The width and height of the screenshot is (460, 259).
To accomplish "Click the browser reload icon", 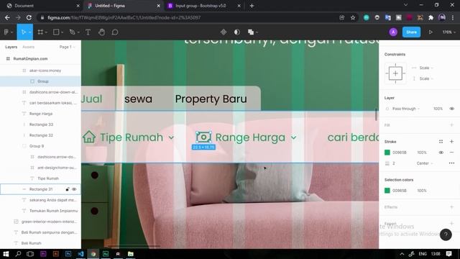I will click(x=29, y=17).
